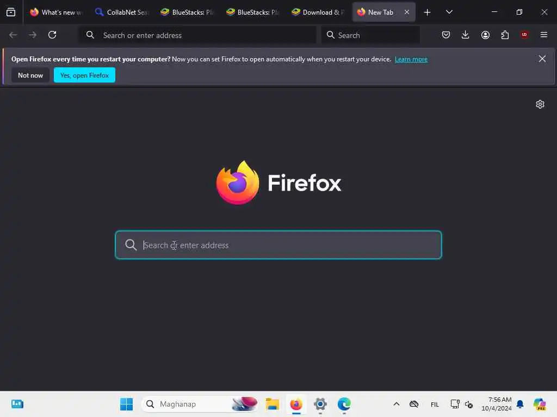Click Yes, open Firefox button
557x417 pixels.
(84, 75)
